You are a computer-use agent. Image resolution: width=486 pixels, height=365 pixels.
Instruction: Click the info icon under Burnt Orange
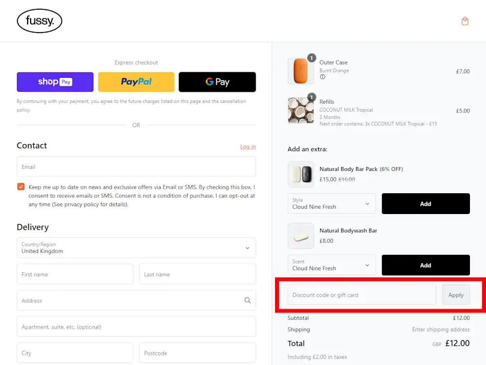tap(323, 77)
